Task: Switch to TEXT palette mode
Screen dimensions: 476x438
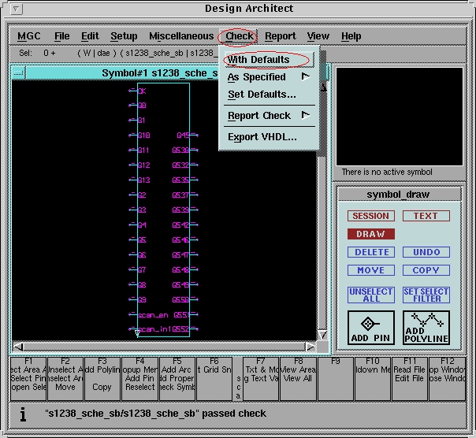Action: pyautogui.click(x=426, y=216)
